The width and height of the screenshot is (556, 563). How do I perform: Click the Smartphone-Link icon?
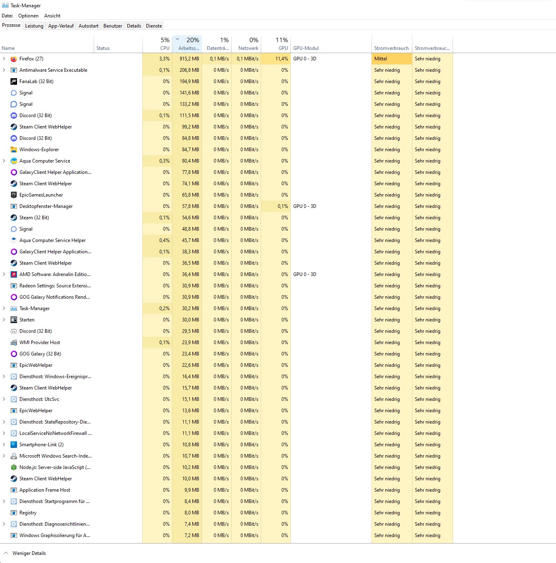point(14,445)
